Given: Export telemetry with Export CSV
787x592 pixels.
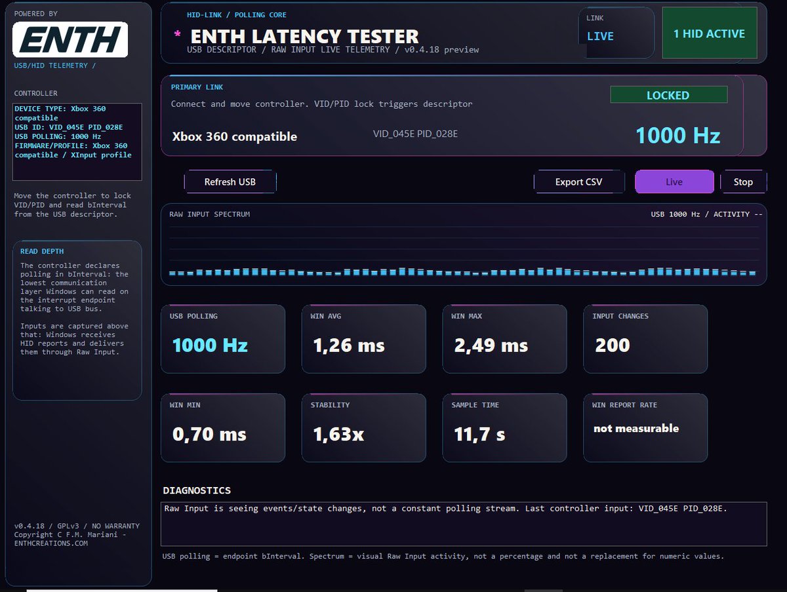Looking at the screenshot, I should 579,182.
